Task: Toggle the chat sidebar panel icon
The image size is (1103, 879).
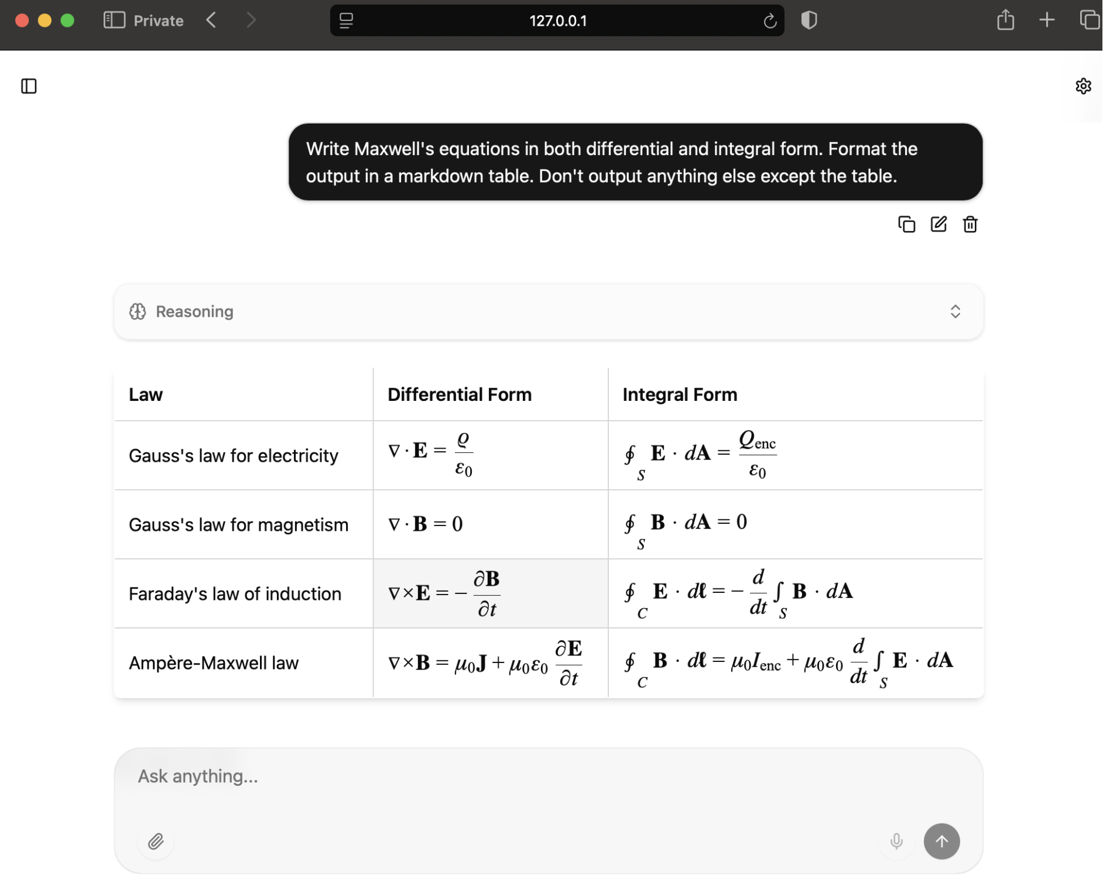Action: click(29, 86)
